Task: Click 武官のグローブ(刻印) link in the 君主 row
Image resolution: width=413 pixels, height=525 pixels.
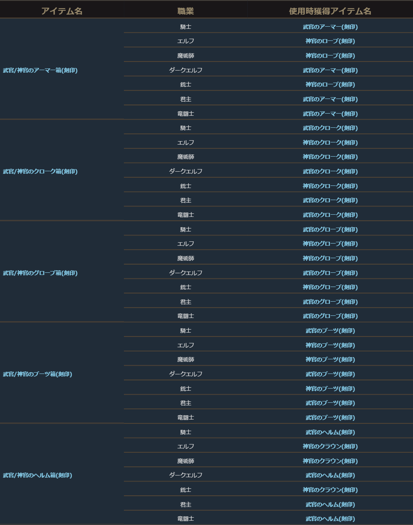Action: pos(330,302)
